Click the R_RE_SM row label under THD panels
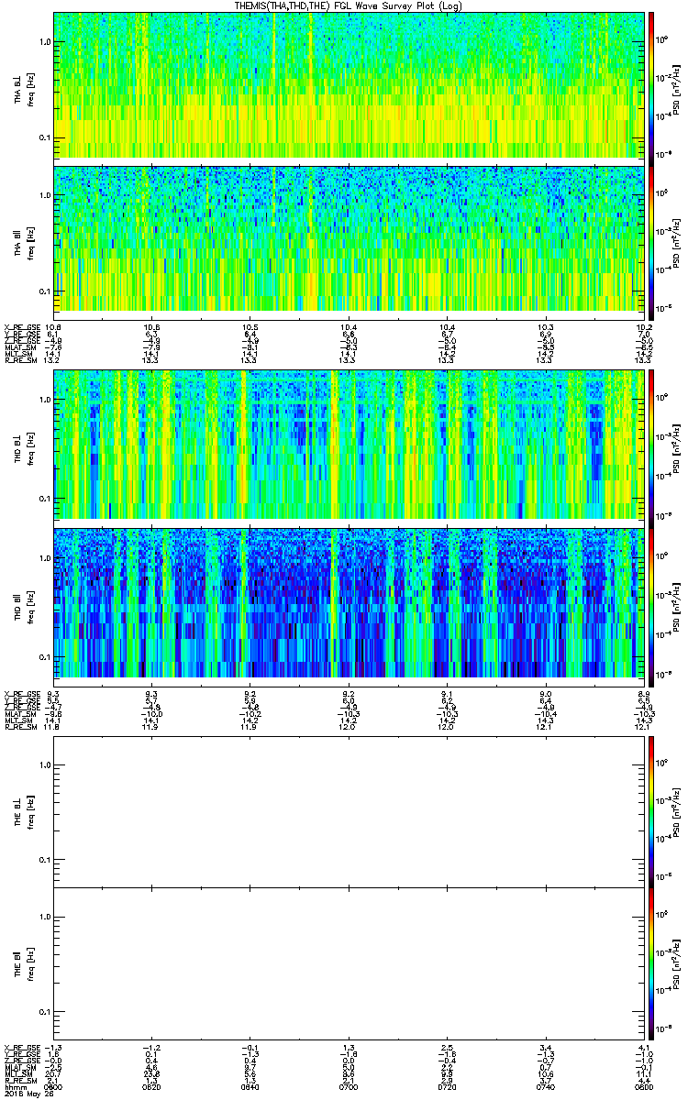The height and width of the screenshot is (1100, 688). 21,727
